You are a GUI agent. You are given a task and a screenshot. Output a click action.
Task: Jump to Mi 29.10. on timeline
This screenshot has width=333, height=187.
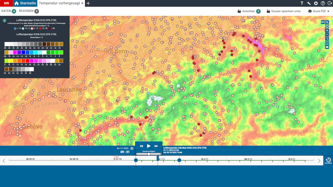[x=31, y=159]
